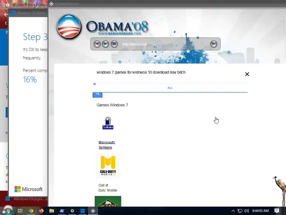
Task: Open the Microsoft Solitaire link
Action: 107,145
